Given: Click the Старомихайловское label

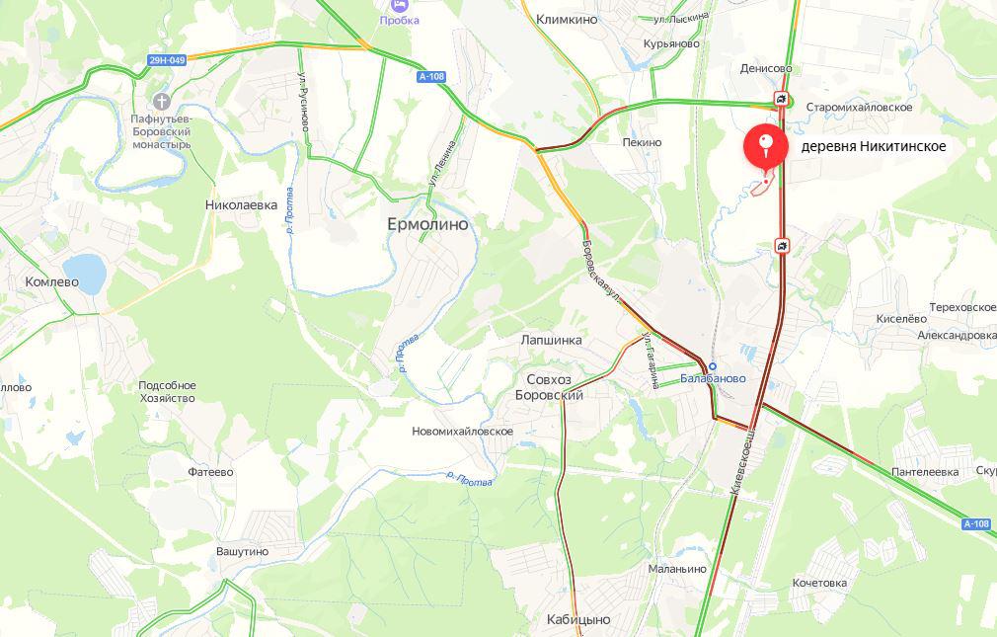Looking at the screenshot, I should tap(859, 108).
